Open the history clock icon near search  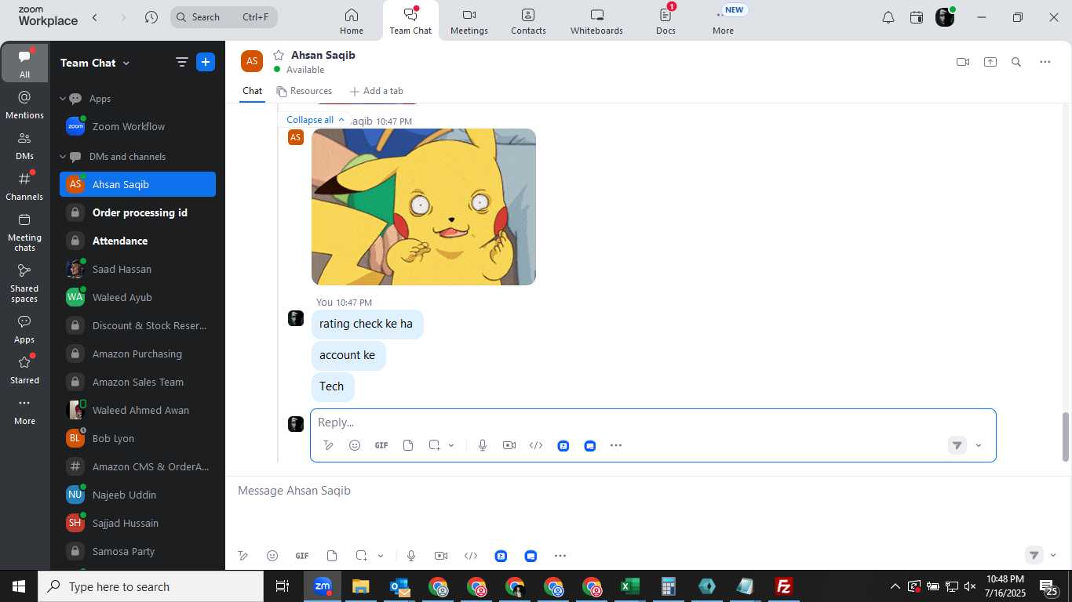(151, 17)
